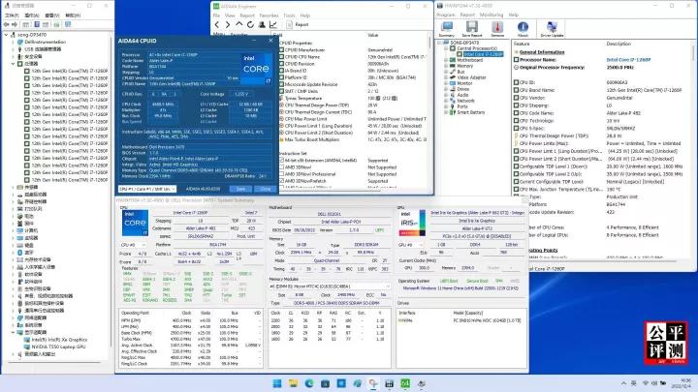The image size is (698, 392).
Task: Open HWiNFO Help menu
Action: pos(513,15)
